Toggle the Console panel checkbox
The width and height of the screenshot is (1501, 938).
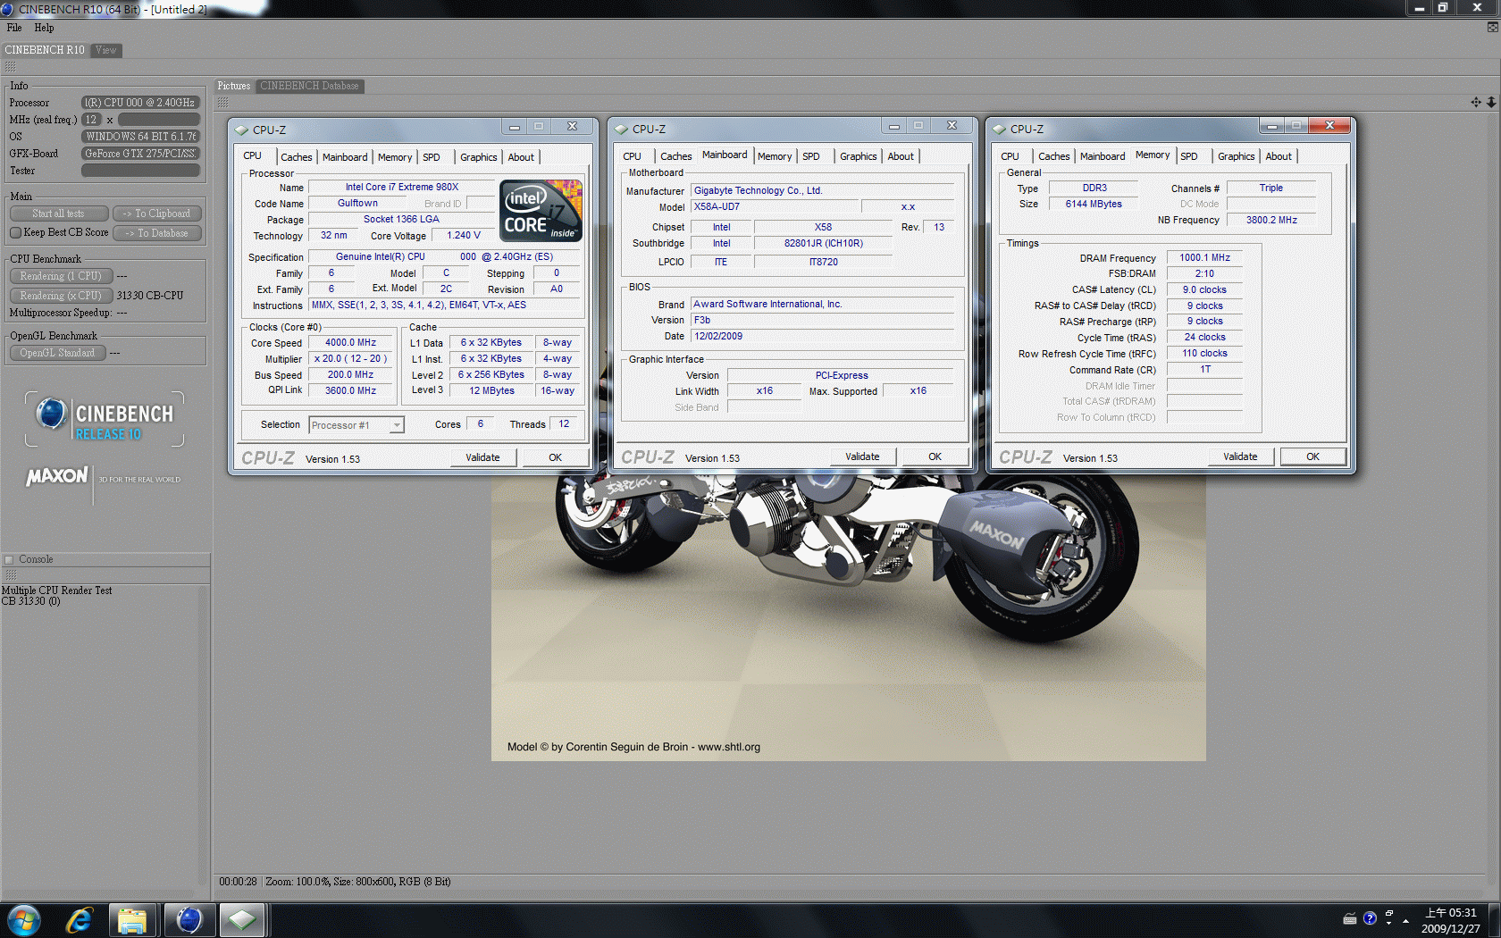tap(9, 560)
